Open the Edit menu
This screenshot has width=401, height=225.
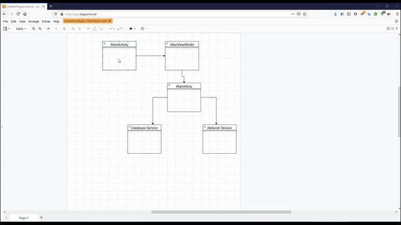tap(14, 21)
